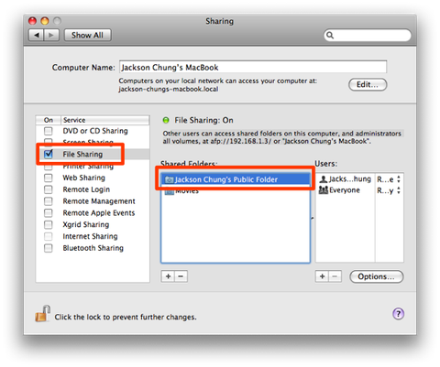Enable the Bluetooth Sharing checkbox
This screenshot has height=367, width=440.
[x=49, y=248]
